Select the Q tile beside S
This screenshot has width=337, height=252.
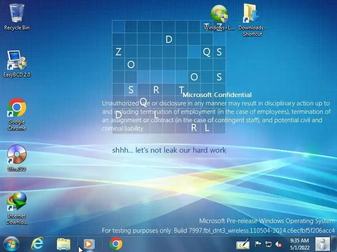pyautogui.click(x=206, y=52)
